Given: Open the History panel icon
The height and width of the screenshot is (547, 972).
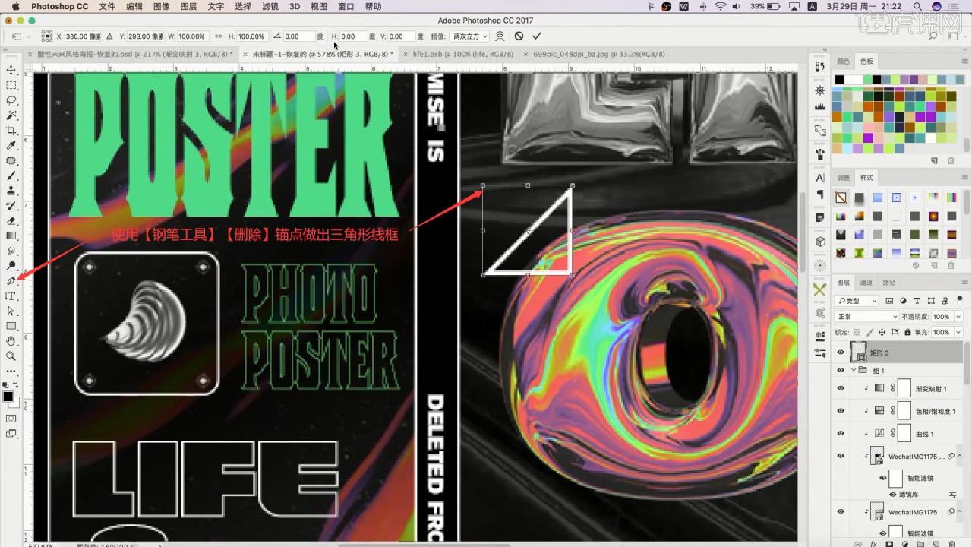Looking at the screenshot, I should pyautogui.click(x=819, y=67).
